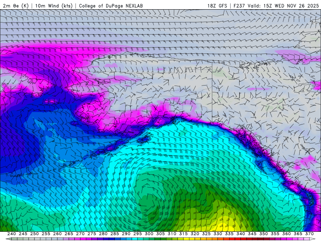Click the 245 value on the color scale
The width and height of the screenshot is (321, 241).
pos(23,234)
